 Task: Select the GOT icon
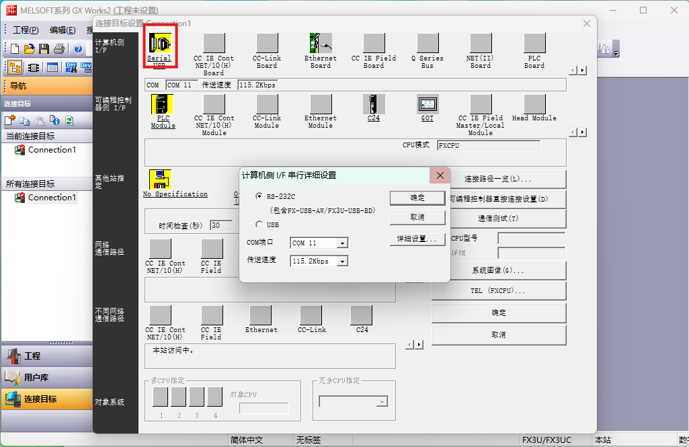pyautogui.click(x=428, y=104)
